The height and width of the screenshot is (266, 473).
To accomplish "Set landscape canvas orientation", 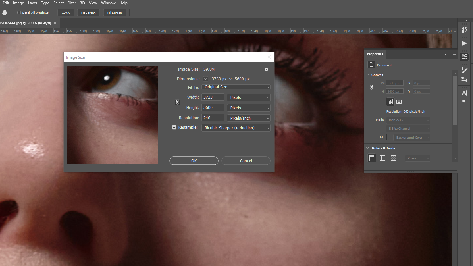I will coord(399,102).
